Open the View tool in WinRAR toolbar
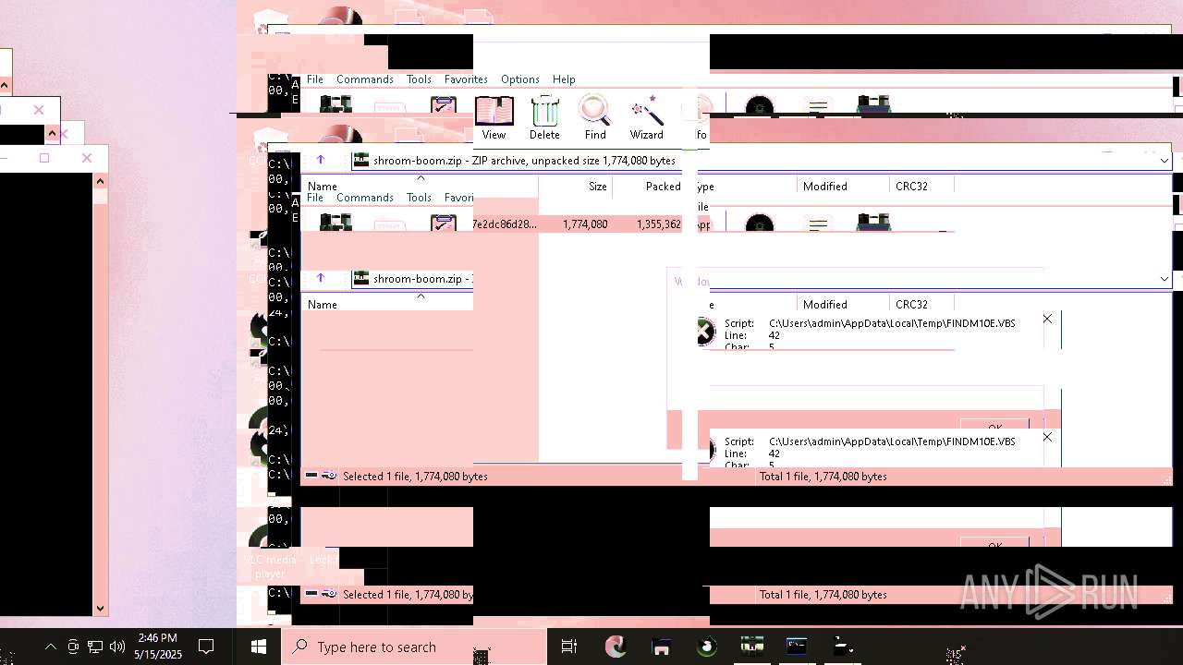This screenshot has width=1183, height=665. pyautogui.click(x=494, y=117)
